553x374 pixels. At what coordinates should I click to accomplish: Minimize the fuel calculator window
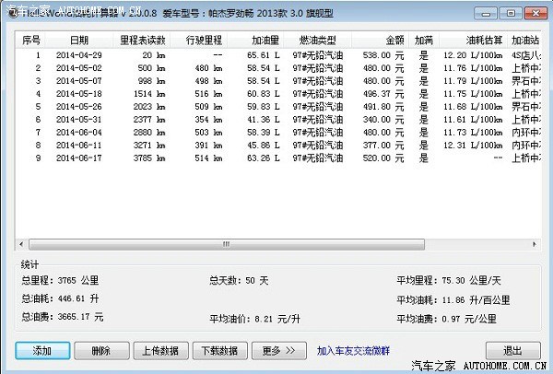coord(487,12)
